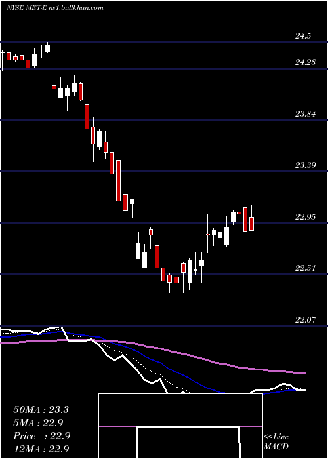Click the Live MACD label
The width and height of the screenshot is (328, 459).
click(x=276, y=441)
